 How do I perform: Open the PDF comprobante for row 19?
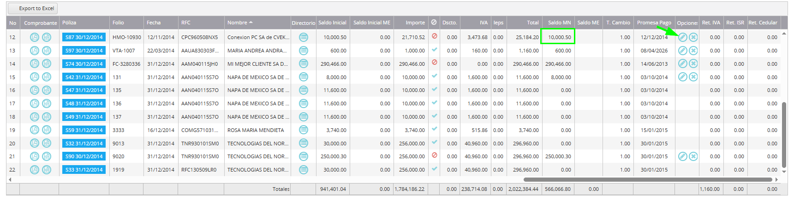(x=35, y=130)
